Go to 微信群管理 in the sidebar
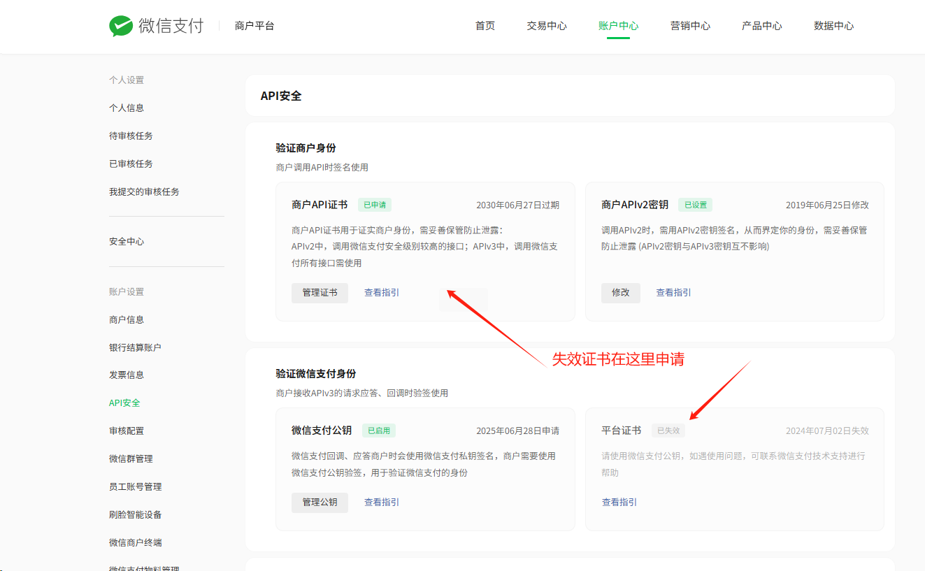Screen dimensions: 925x571 [x=131, y=458]
